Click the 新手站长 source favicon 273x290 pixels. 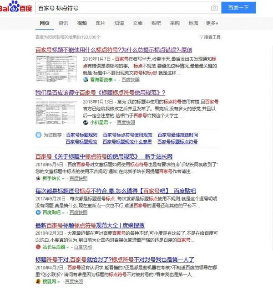click(x=38, y=178)
